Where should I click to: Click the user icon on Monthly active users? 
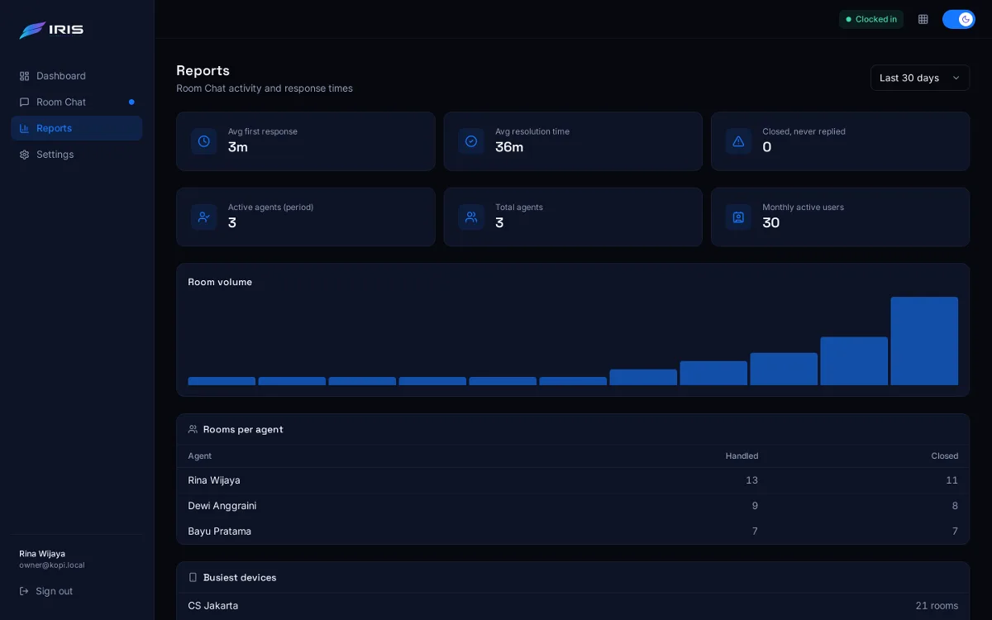point(738,217)
